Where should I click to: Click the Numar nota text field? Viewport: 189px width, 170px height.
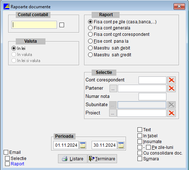[152, 96]
